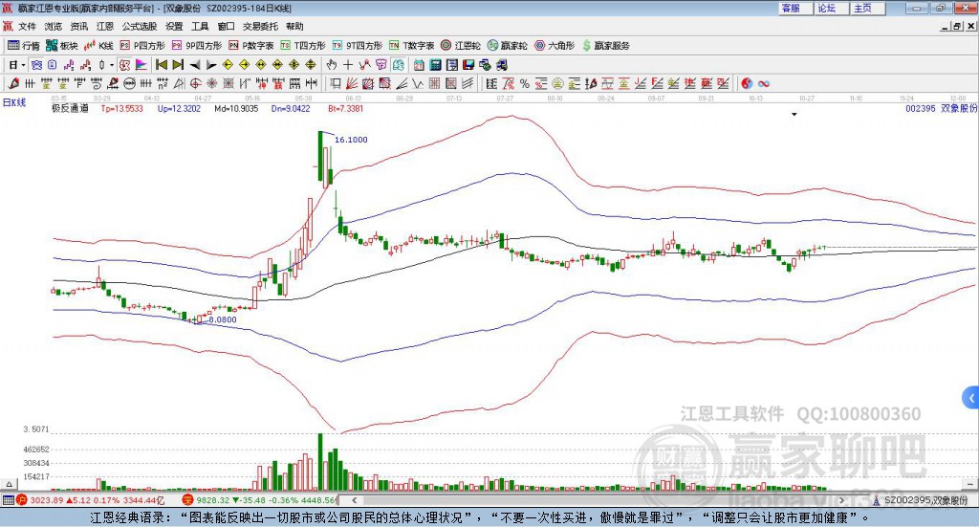Click the red-blue yin-yang icon
This screenshot has height=527, width=979.
pyautogui.click(x=747, y=83)
